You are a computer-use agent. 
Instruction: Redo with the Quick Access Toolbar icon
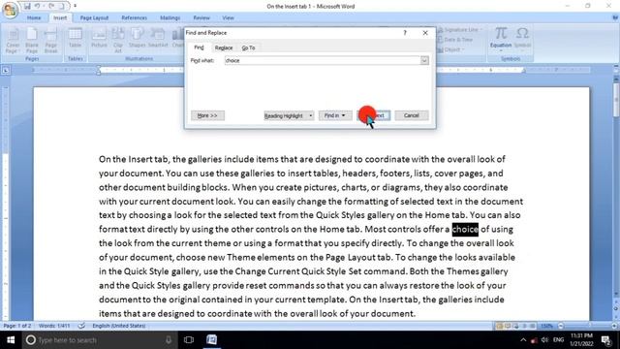51,7
